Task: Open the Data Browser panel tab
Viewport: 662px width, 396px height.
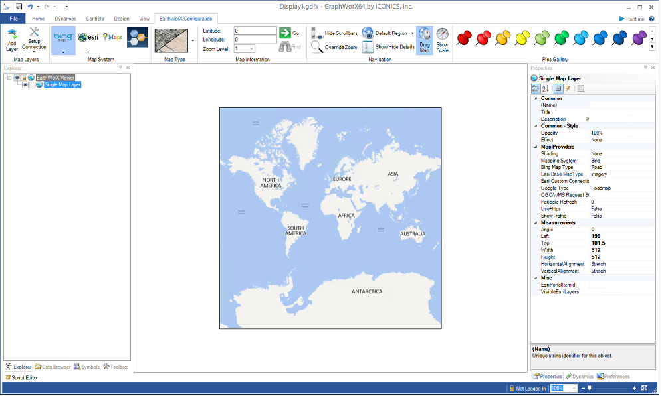Action: coord(53,367)
